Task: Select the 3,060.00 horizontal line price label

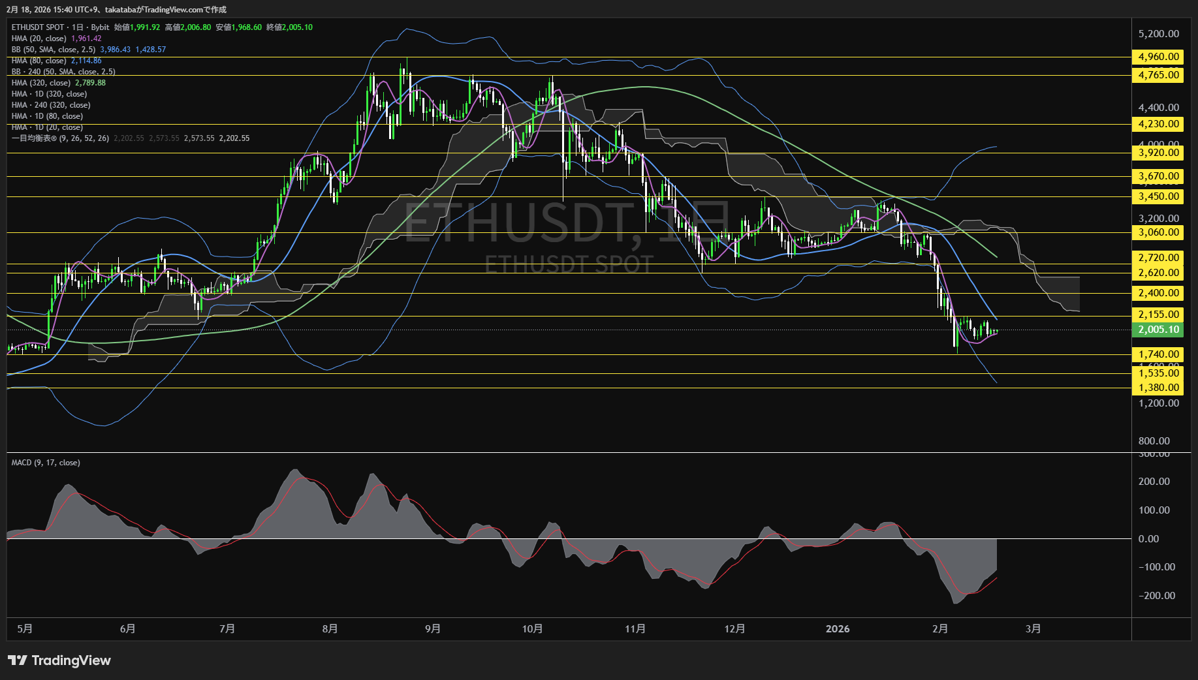Action: [1158, 232]
